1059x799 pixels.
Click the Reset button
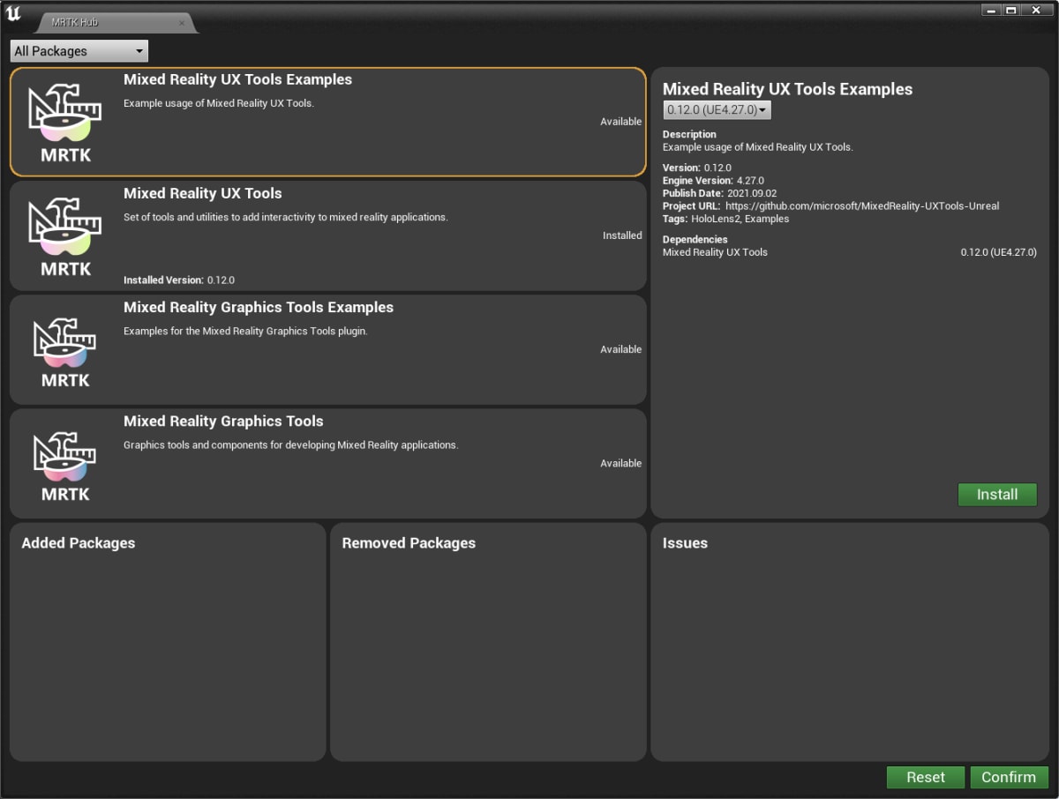(926, 777)
